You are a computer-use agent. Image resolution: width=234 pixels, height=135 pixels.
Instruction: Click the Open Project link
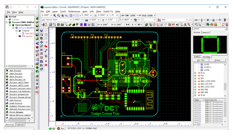tap(16, 74)
